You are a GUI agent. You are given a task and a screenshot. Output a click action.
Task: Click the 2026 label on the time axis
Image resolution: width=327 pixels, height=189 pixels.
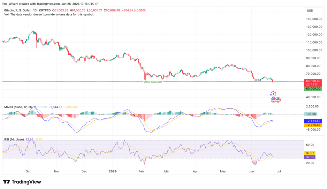point(113,171)
